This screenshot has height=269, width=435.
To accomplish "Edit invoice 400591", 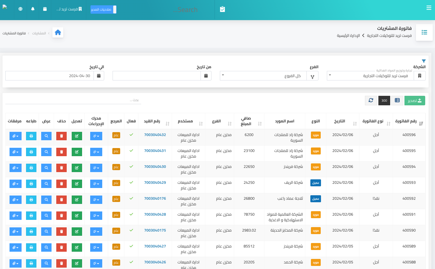I will pyautogui.click(x=77, y=216).
